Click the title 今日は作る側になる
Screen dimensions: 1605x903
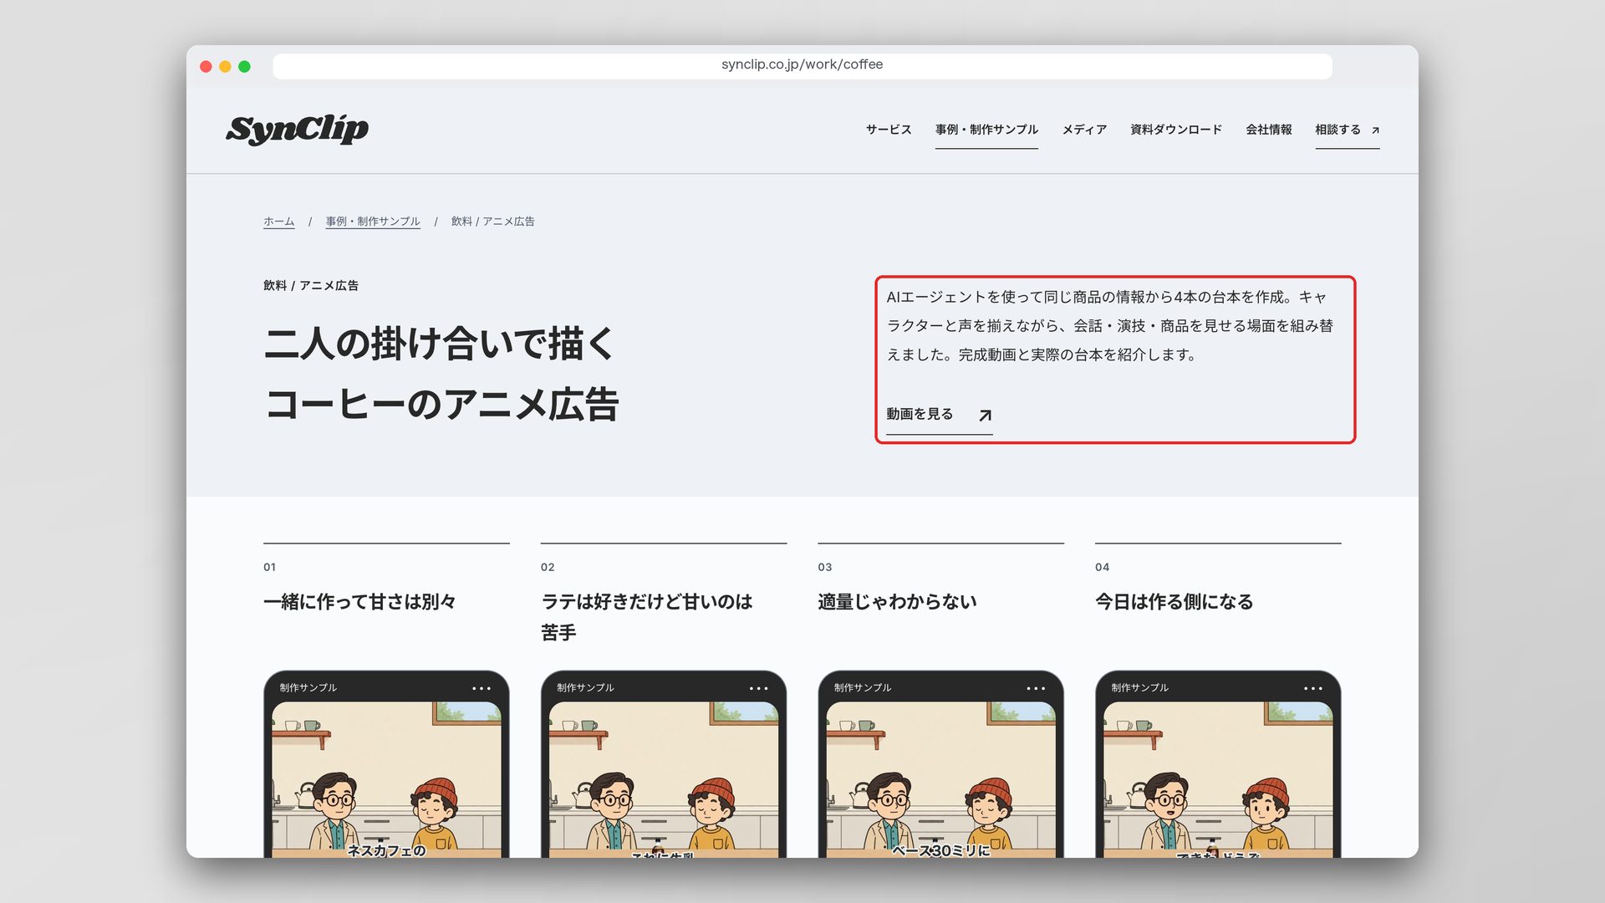click(1174, 602)
